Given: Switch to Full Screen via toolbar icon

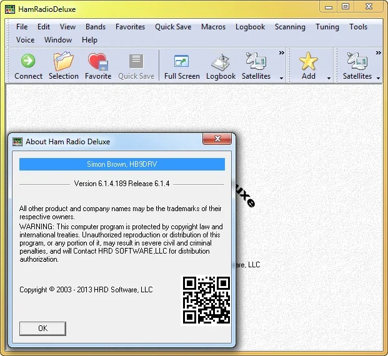Looking at the screenshot, I should (x=182, y=61).
